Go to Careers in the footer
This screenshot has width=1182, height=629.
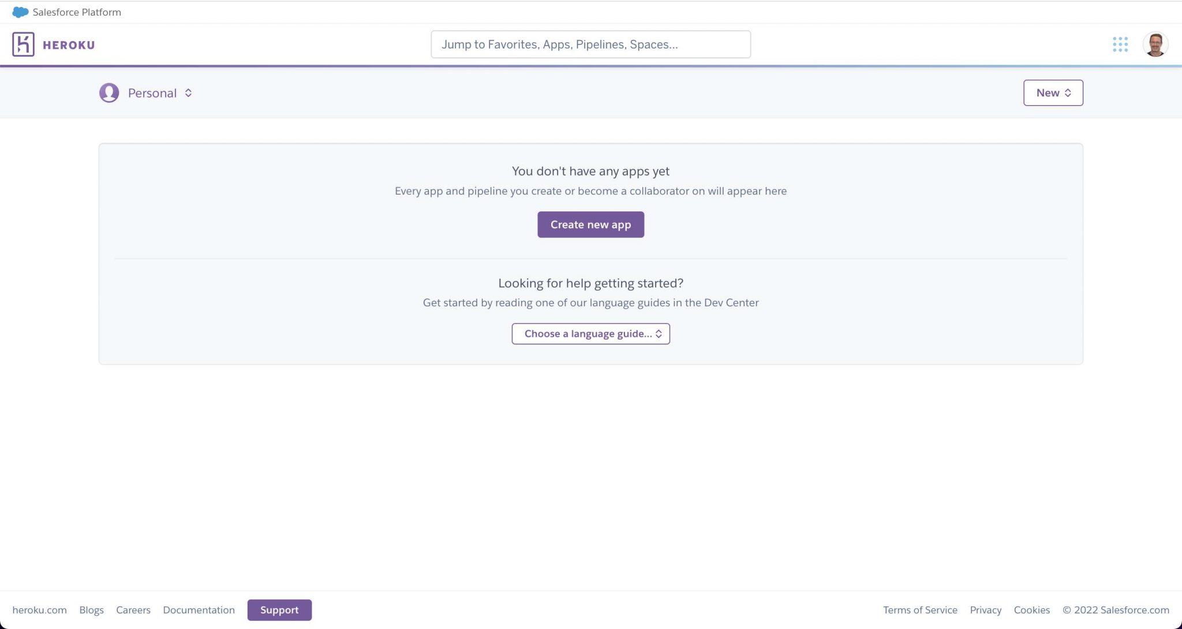[x=133, y=609]
